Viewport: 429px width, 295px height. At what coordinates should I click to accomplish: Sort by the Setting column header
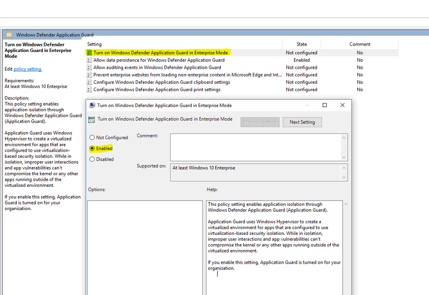click(184, 44)
